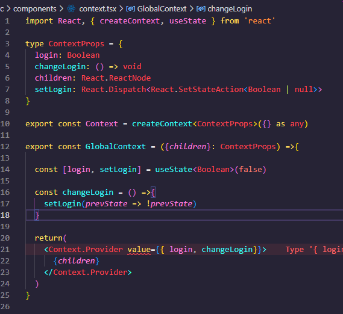Click the 'react' module string on line 1
343x314 pixels.
click(259, 21)
